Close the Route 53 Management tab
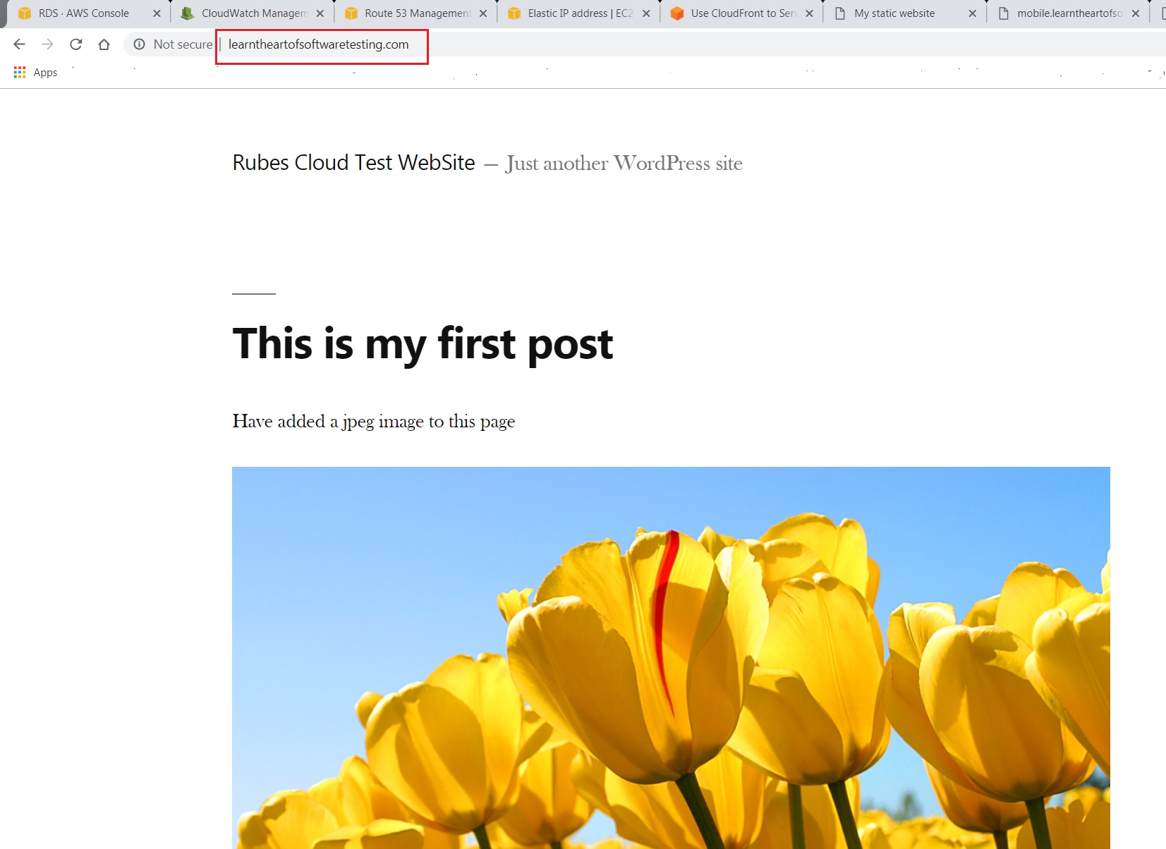The width and height of the screenshot is (1166, 849). pyautogui.click(x=483, y=13)
